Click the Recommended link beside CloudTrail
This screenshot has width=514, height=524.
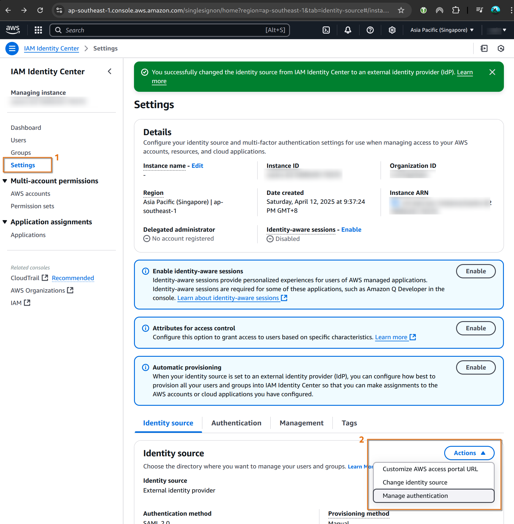pos(73,278)
